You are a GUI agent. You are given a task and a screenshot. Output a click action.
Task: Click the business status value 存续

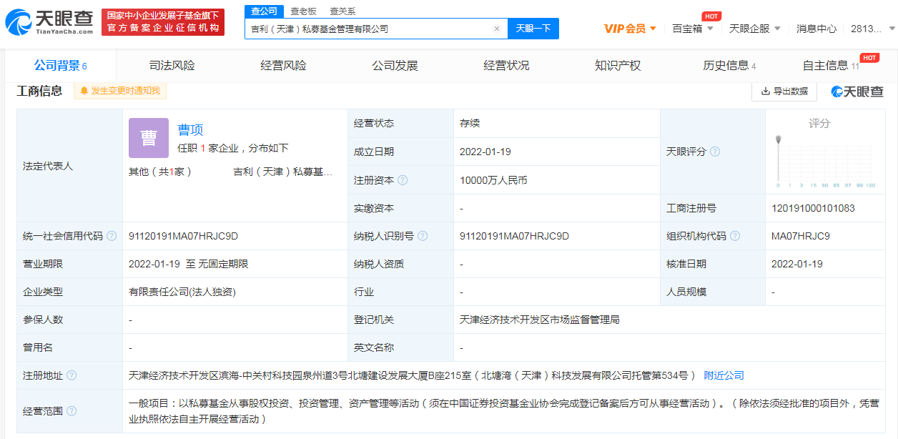(470, 123)
